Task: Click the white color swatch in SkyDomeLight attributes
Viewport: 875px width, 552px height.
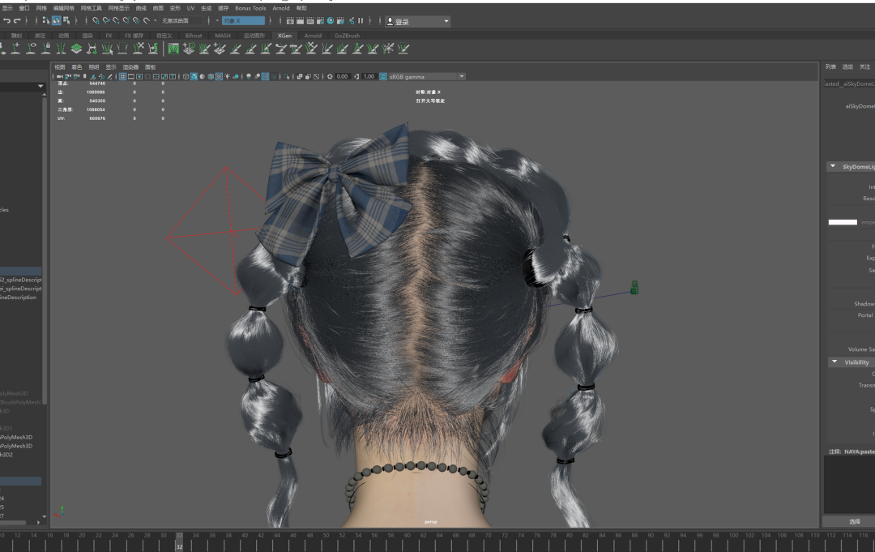Action: (x=843, y=222)
